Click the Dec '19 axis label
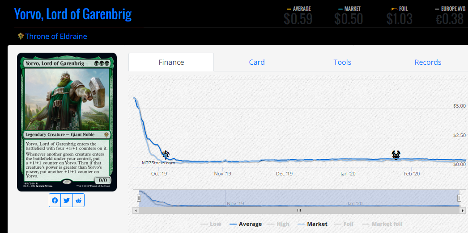The width and height of the screenshot is (468, 233). coord(285,174)
